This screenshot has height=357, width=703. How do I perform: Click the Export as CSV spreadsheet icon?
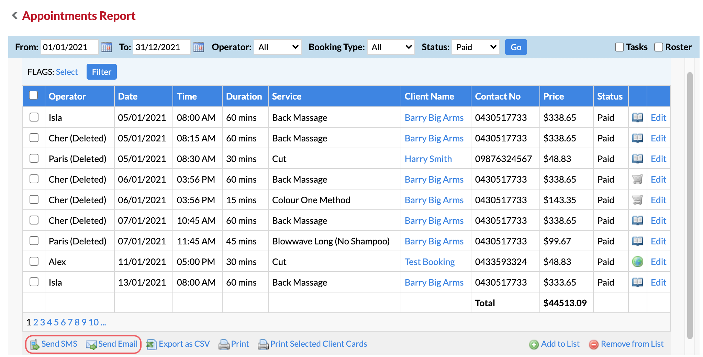(x=152, y=344)
